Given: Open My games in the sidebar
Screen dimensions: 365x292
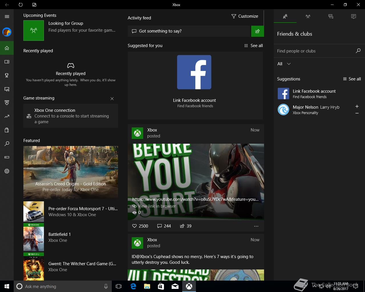Looking at the screenshot, I should [x=7, y=62].
